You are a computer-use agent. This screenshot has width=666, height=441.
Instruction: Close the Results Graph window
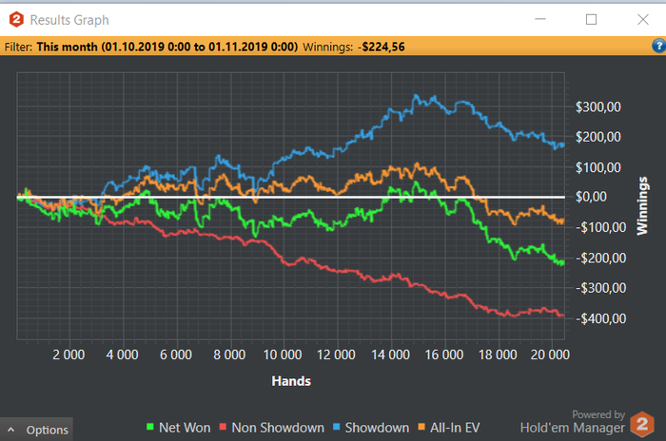[643, 20]
